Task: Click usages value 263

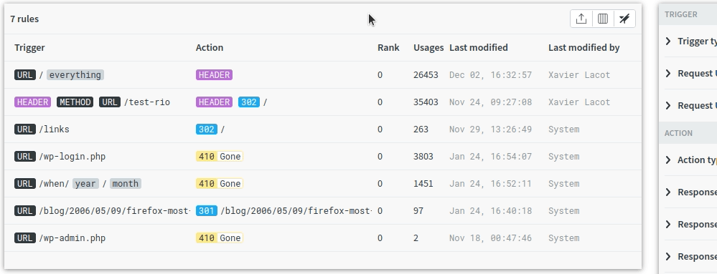Action: tap(421, 129)
